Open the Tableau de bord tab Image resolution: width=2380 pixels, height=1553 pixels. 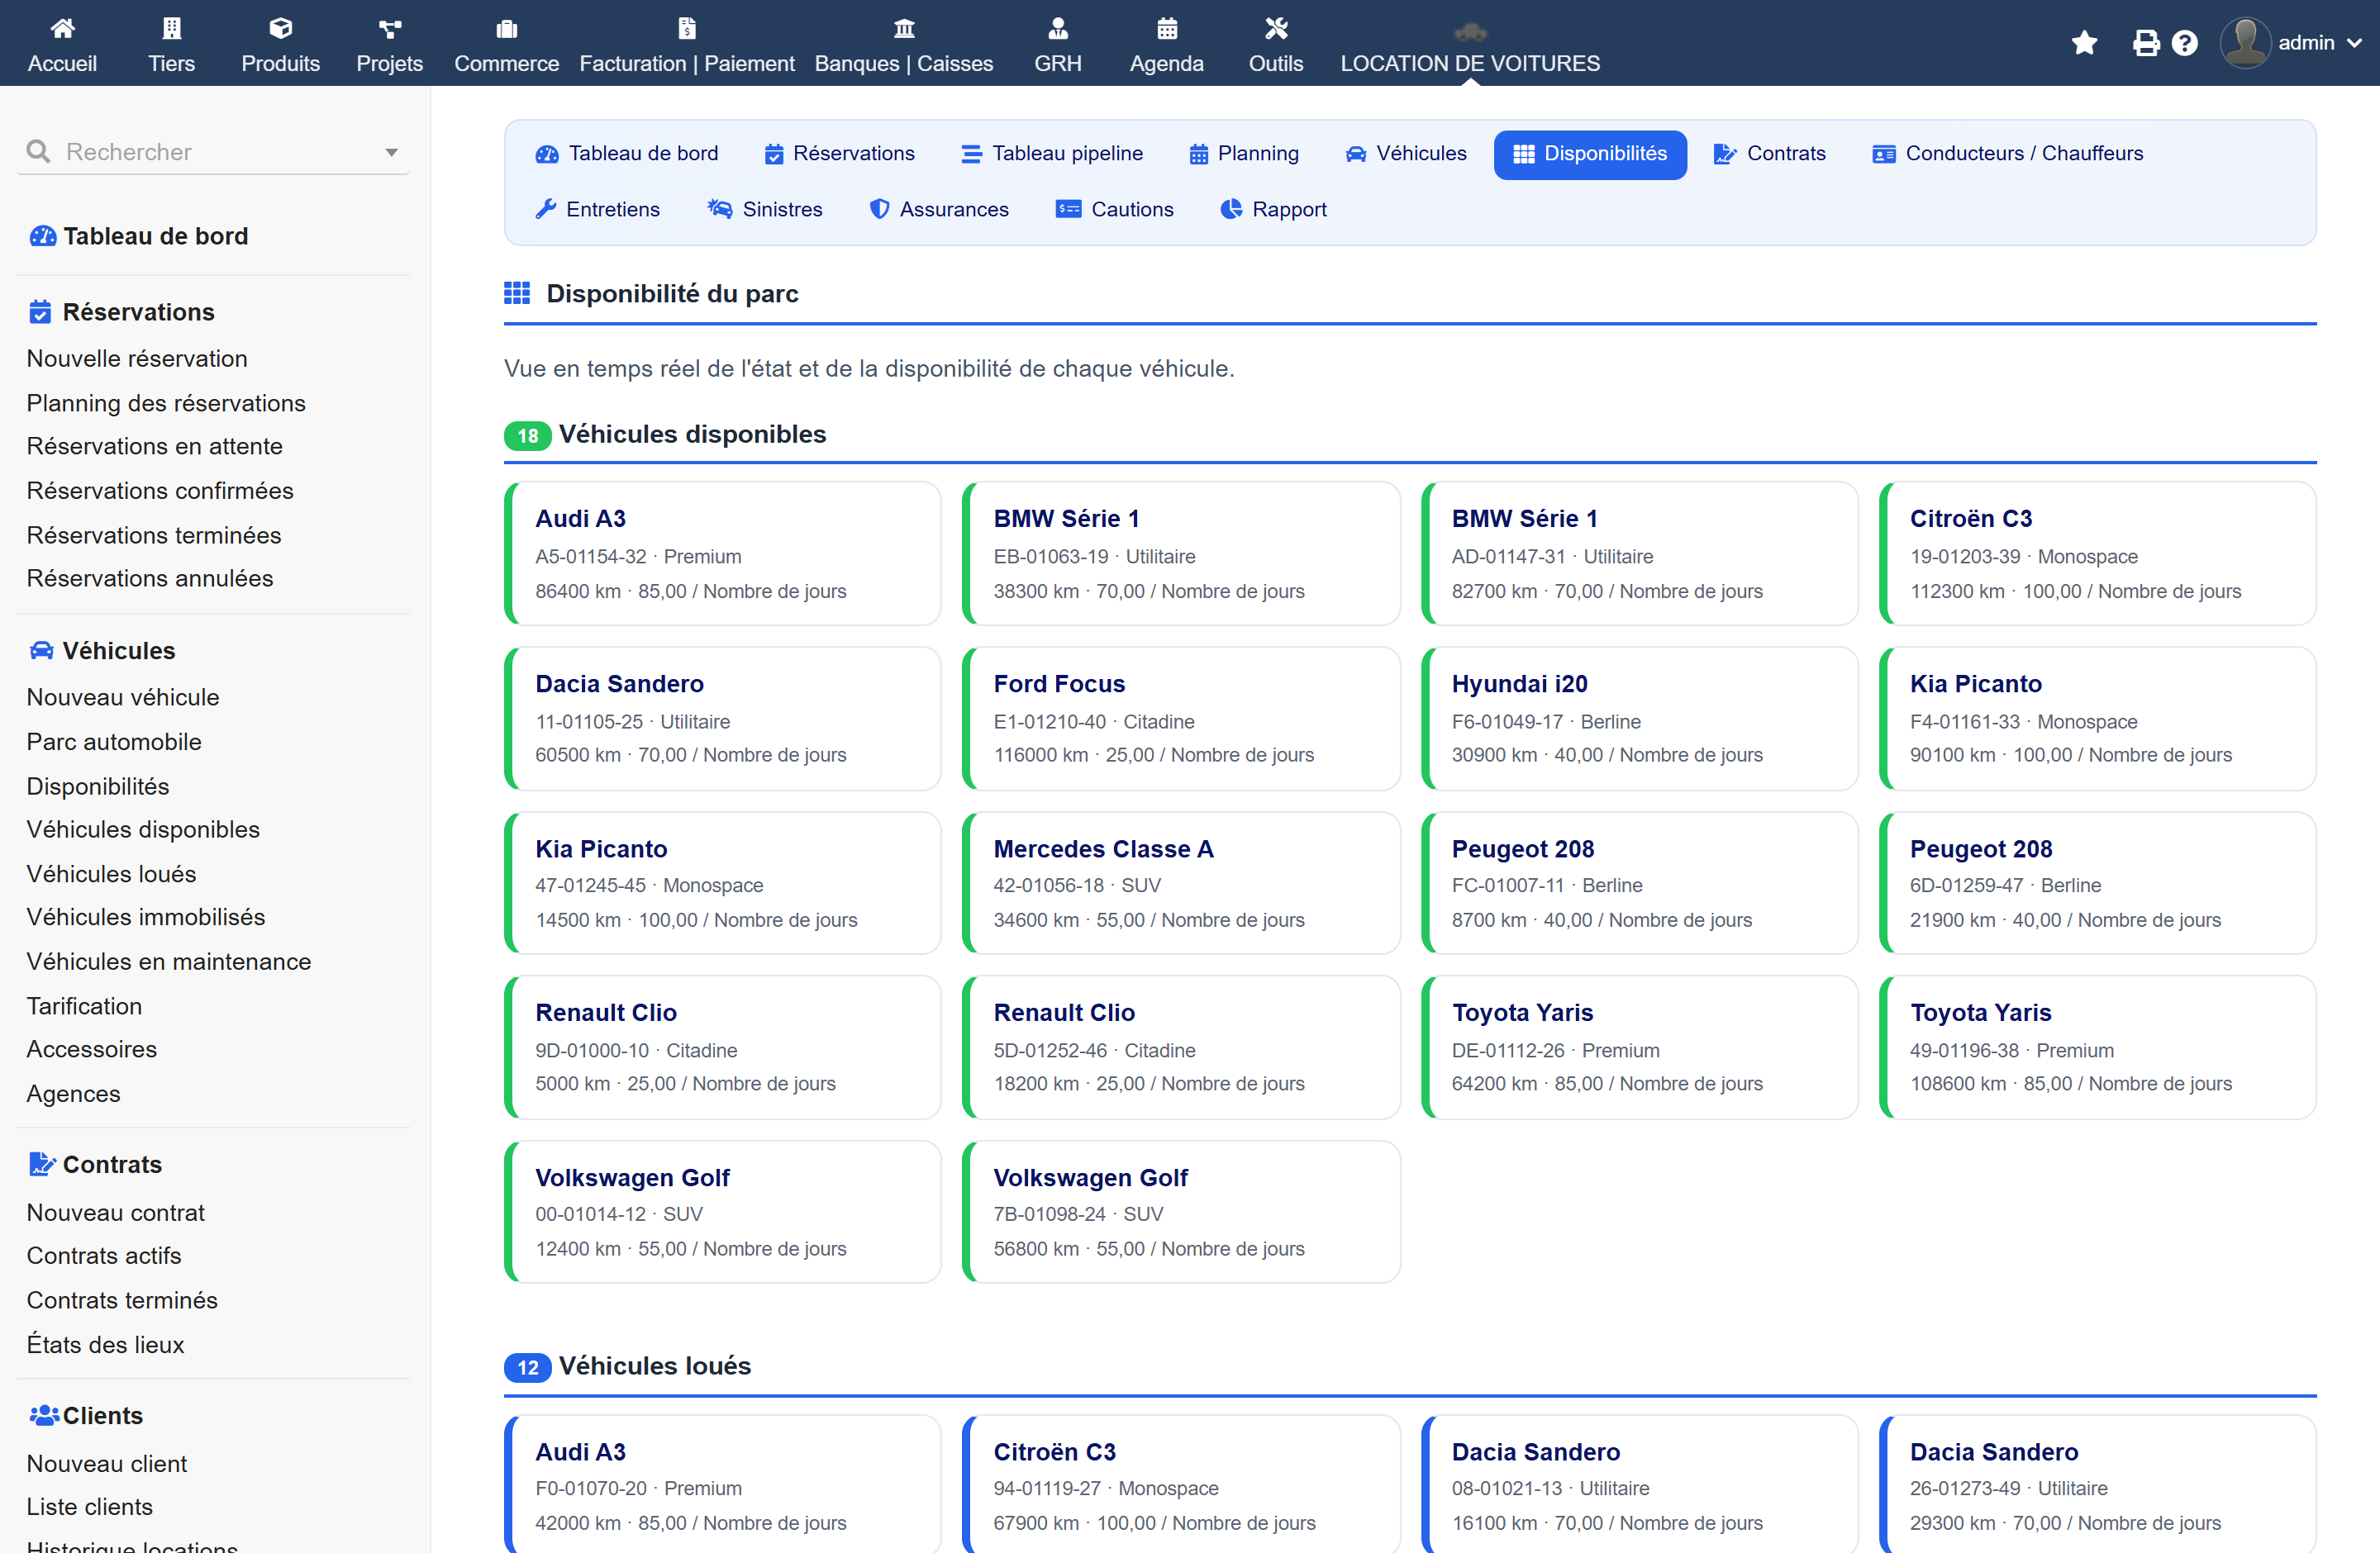click(x=628, y=154)
